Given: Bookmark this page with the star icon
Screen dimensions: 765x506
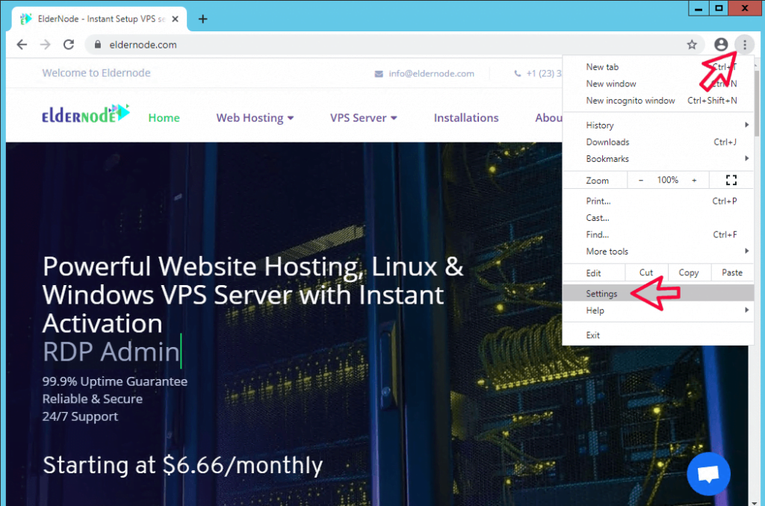Looking at the screenshot, I should (692, 45).
